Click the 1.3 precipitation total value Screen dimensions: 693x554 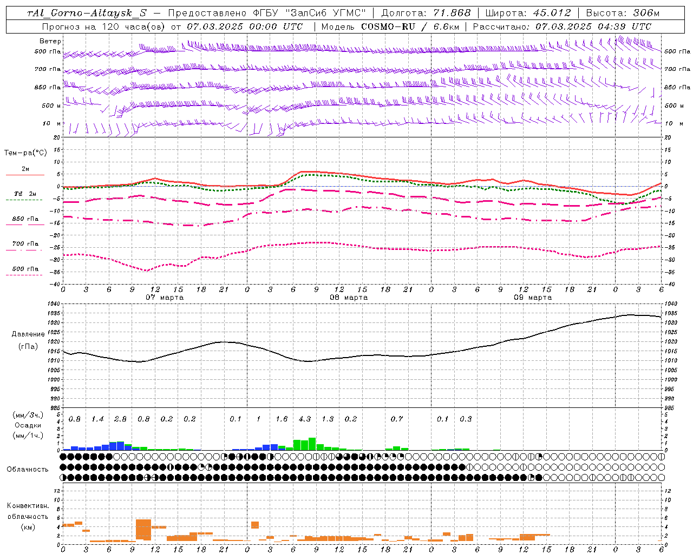tap(328, 419)
